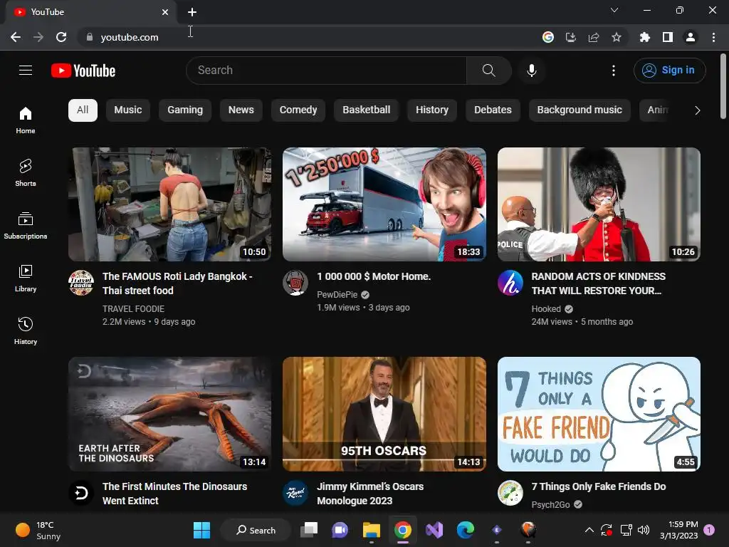Show hidden system tray icons
This screenshot has width=729, height=547.
589,530
